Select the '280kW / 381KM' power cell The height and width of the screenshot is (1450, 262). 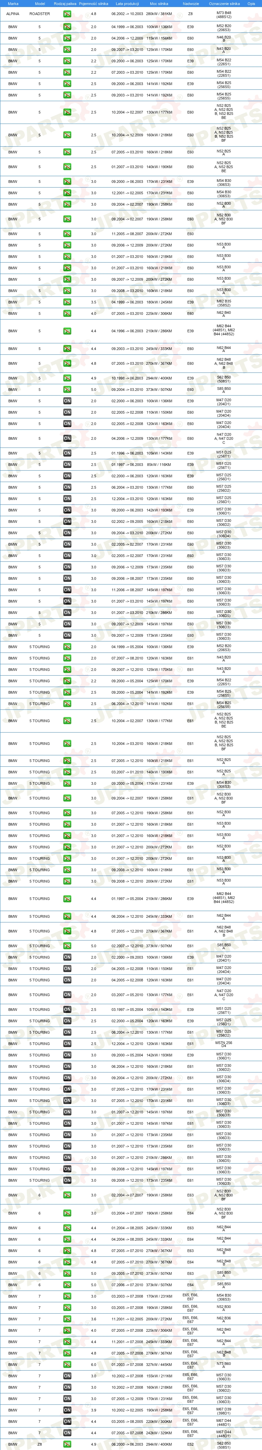click(x=159, y=13)
